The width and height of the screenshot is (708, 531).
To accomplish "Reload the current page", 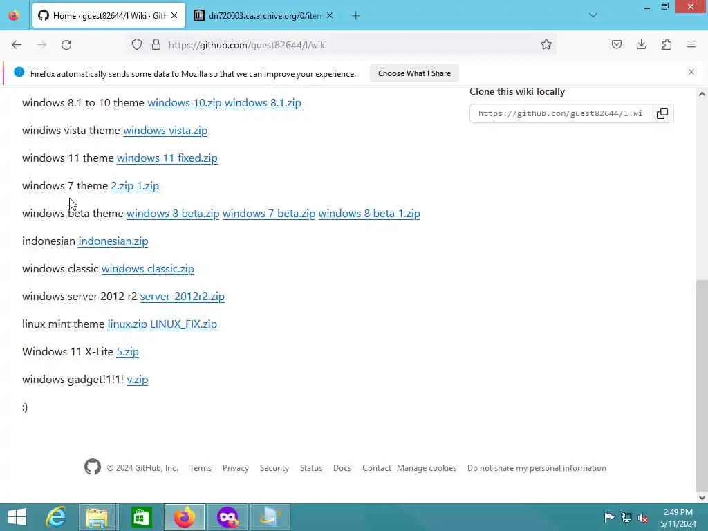I will tap(66, 45).
